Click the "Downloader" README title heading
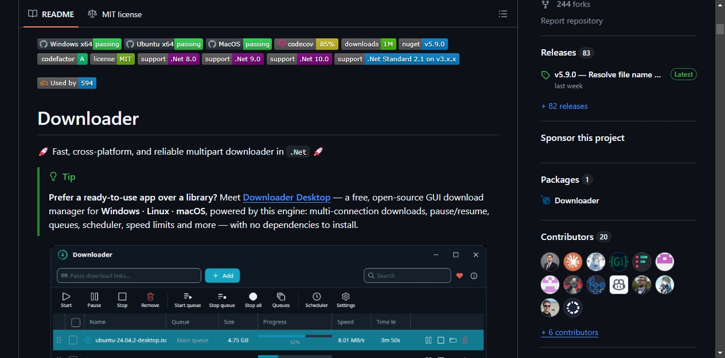This screenshot has width=725, height=358. coord(88,119)
